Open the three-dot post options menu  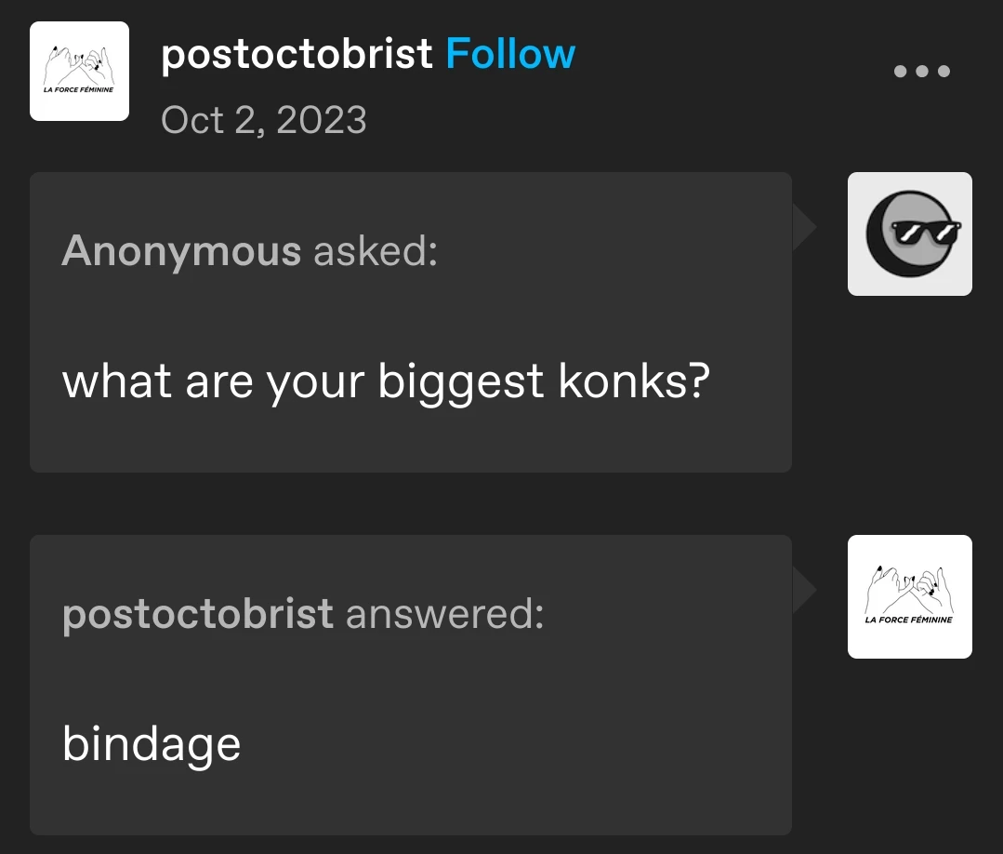[921, 71]
